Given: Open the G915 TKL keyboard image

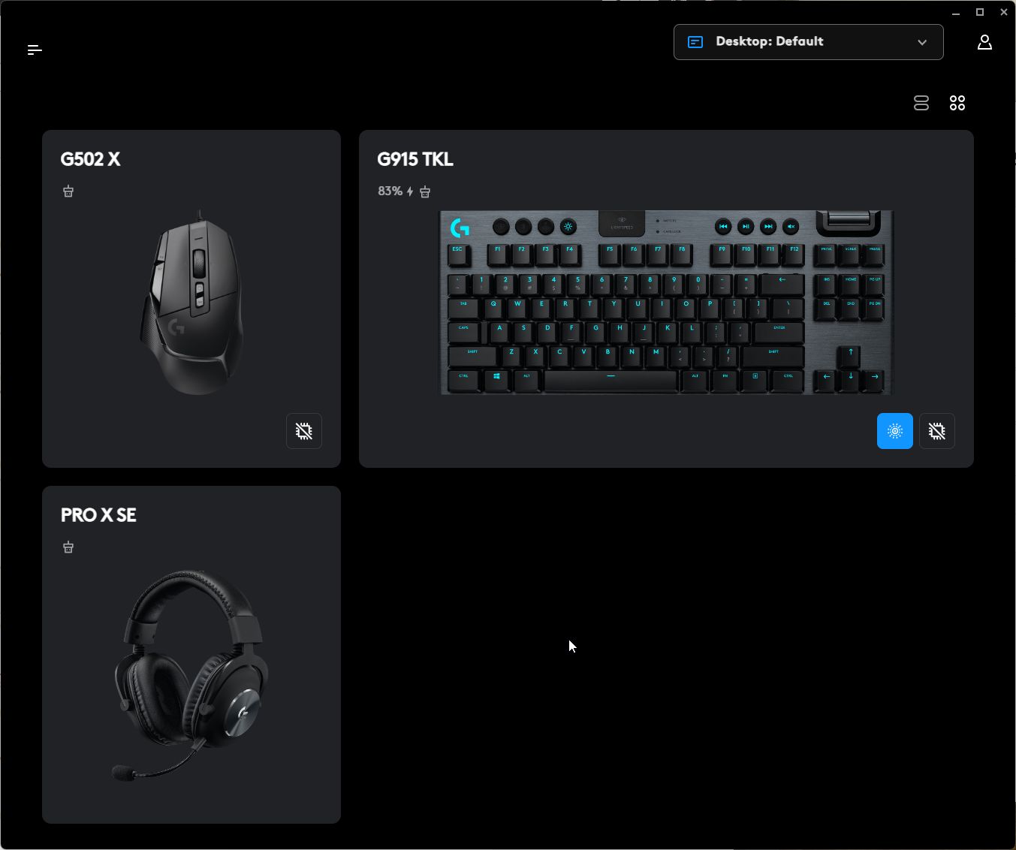Looking at the screenshot, I should pyautogui.click(x=666, y=302).
